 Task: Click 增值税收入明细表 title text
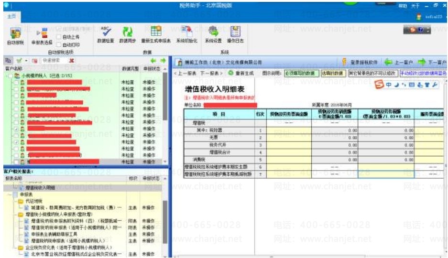click(215, 89)
